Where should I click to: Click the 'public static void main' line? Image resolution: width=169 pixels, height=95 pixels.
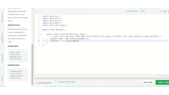click(x=67, y=34)
